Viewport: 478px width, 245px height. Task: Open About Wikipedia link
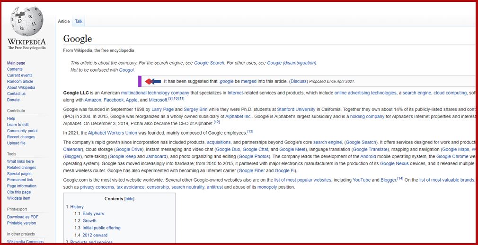[21, 87]
